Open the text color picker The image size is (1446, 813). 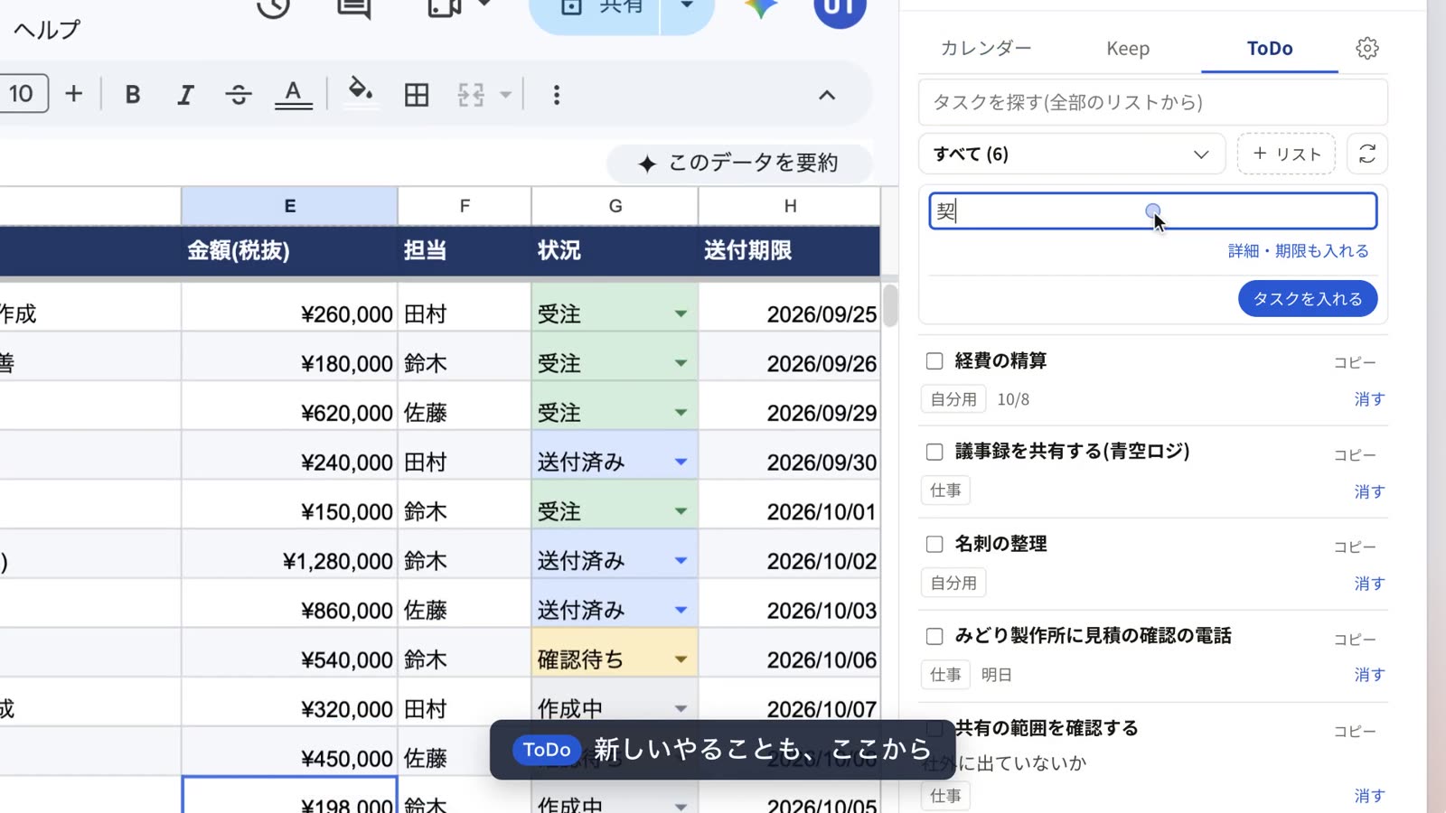pos(293,95)
